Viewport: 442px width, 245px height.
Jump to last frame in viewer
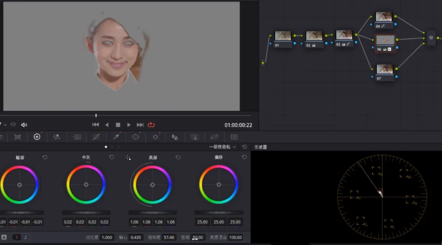point(140,125)
